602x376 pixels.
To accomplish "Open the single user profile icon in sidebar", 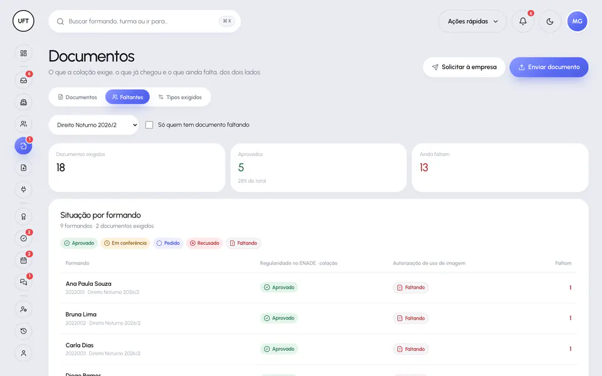I will tap(23, 353).
